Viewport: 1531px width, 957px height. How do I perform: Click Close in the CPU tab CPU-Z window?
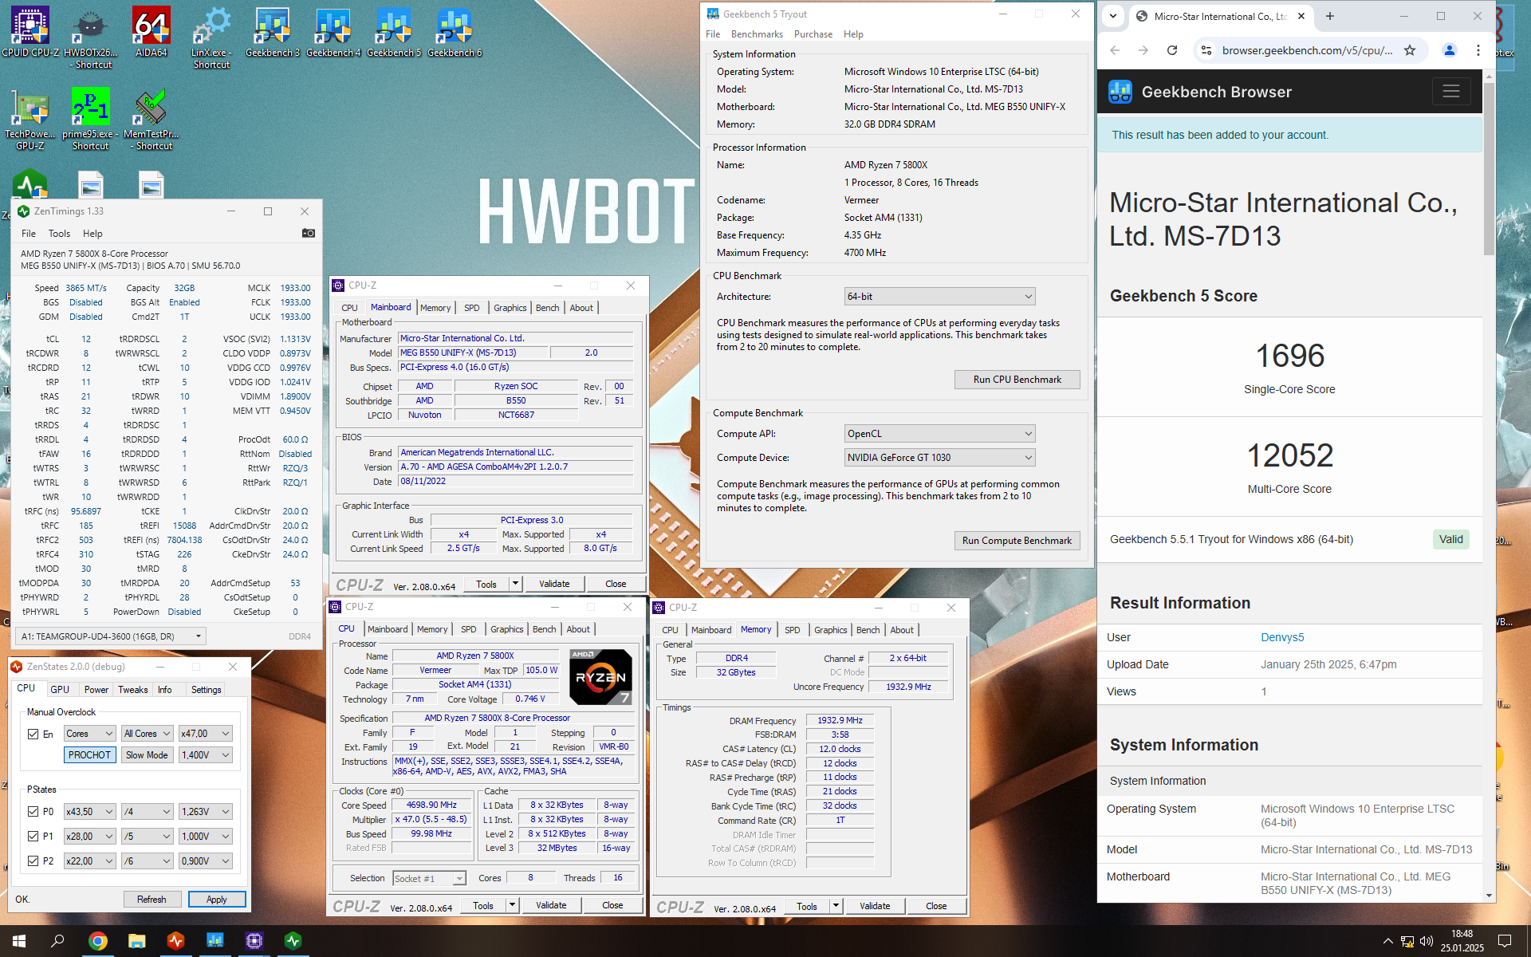(612, 905)
